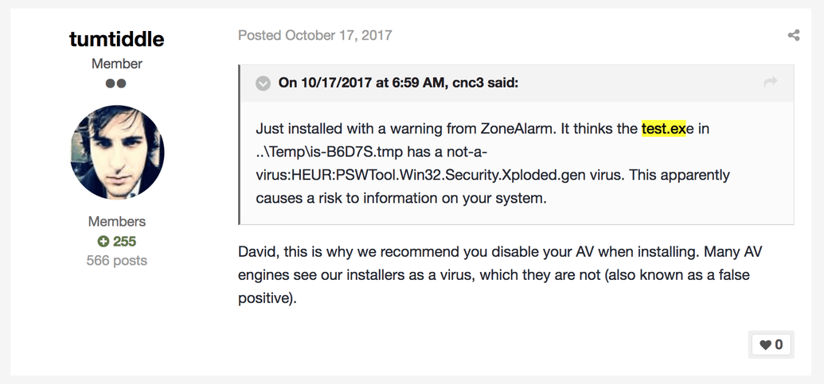This screenshot has width=824, height=384.
Task: Click the heart reaction icon
Action: point(765,344)
